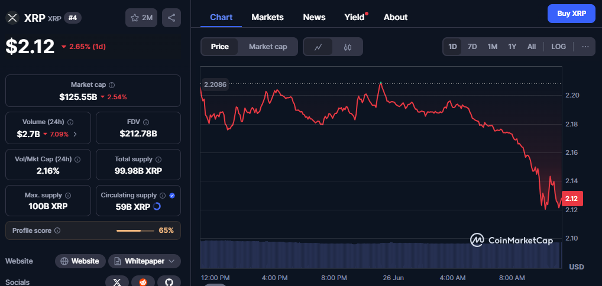
Task: Show Vol/Mkt Cap (24h) info icon
Action: [77, 159]
